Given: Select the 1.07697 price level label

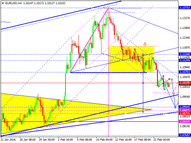Looking at the screenshot, I should click(185, 135).
